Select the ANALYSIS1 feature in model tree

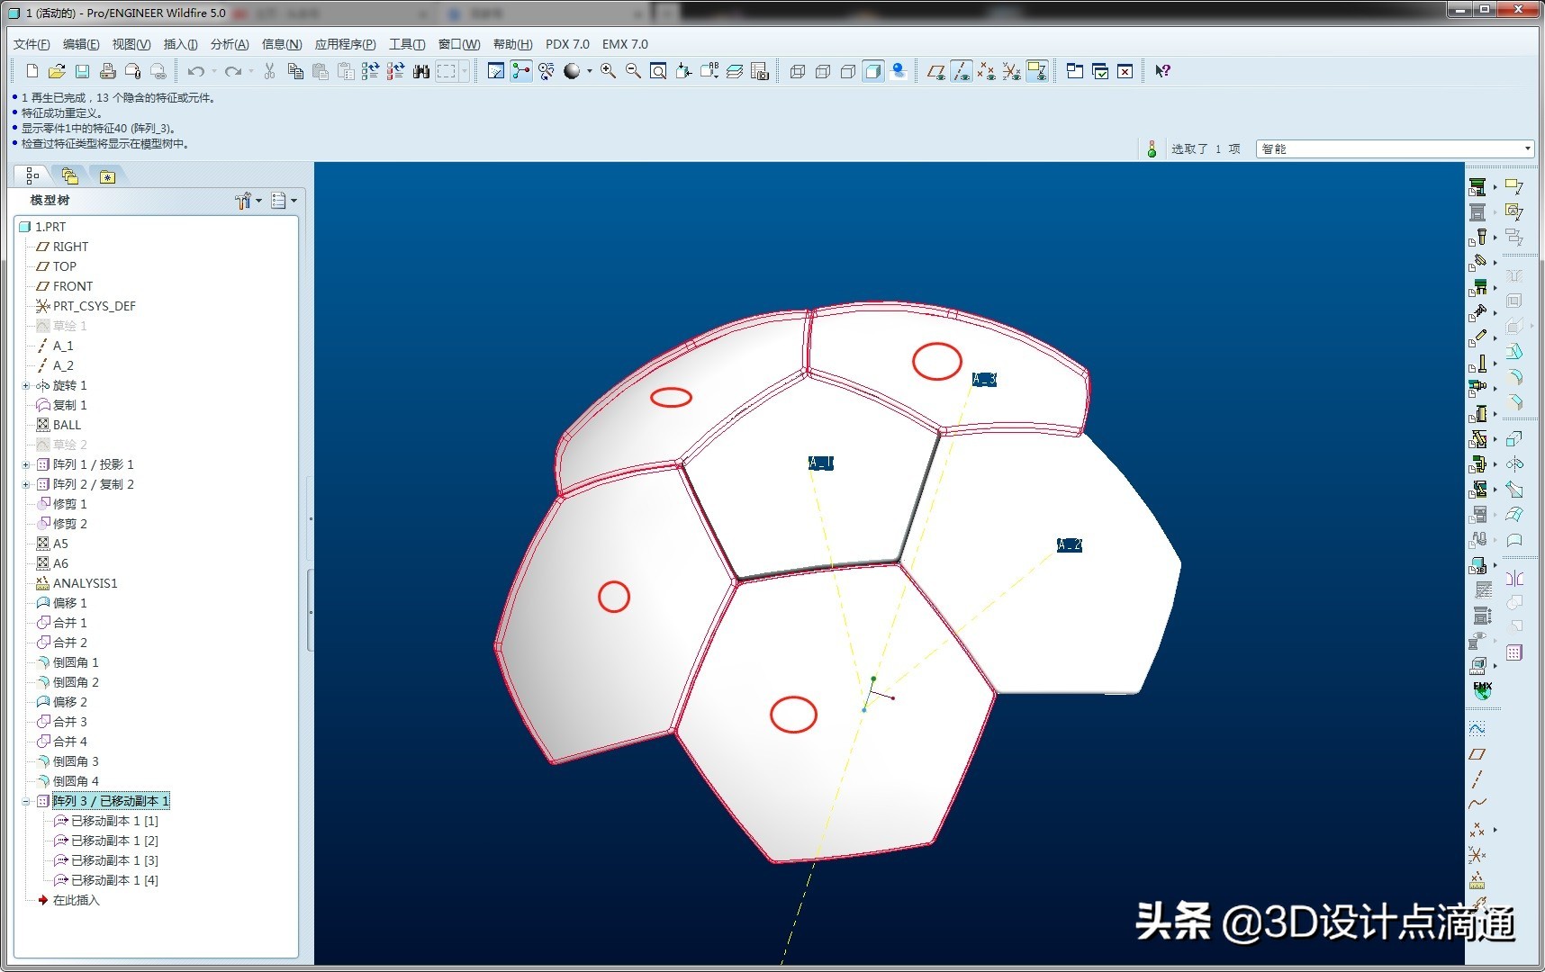(x=85, y=583)
